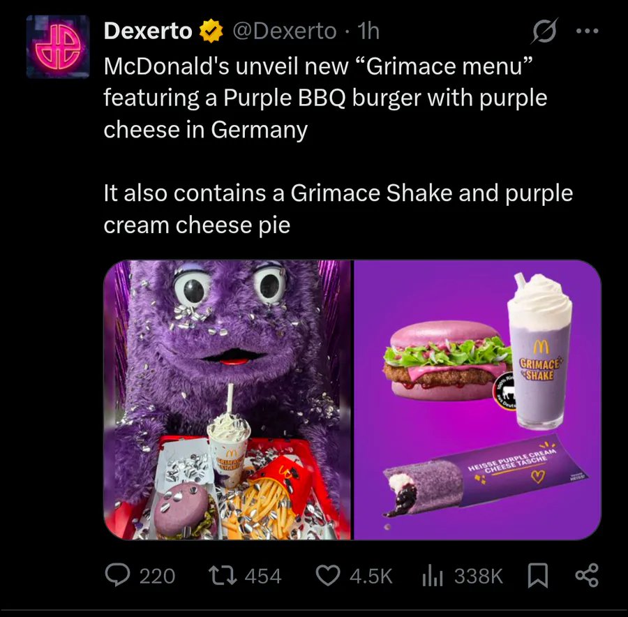
Task: Open the Grimace plush photo on the left
Action: [x=227, y=400]
